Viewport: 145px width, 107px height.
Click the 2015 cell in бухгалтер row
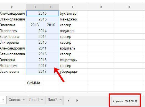42,14
